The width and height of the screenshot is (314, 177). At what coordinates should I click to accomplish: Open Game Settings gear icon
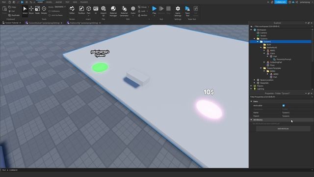(178, 9)
